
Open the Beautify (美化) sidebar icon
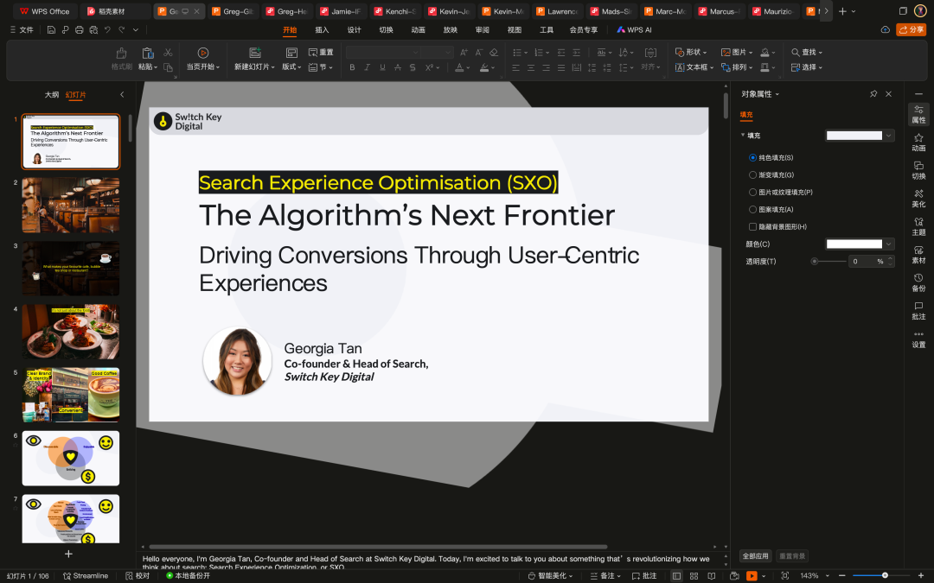click(x=918, y=198)
